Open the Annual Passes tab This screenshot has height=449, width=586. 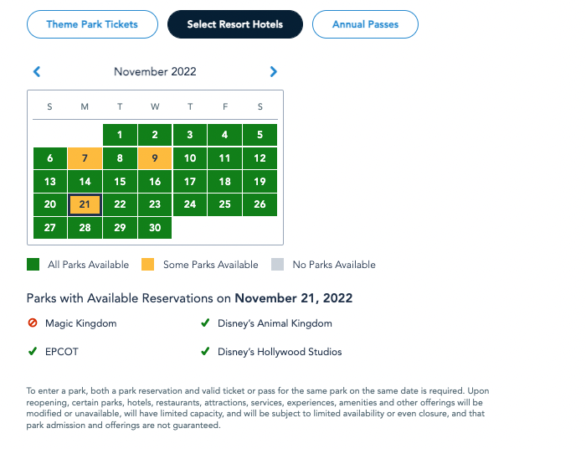pos(365,24)
